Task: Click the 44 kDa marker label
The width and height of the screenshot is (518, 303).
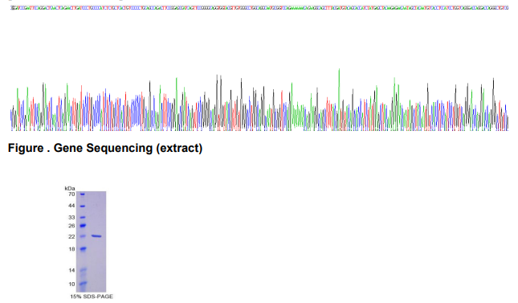Action: (x=71, y=206)
